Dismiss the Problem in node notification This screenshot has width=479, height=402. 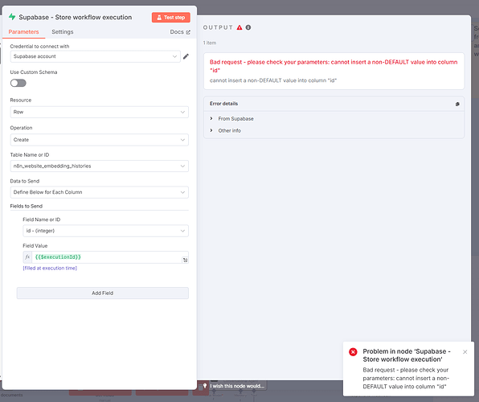click(x=465, y=352)
